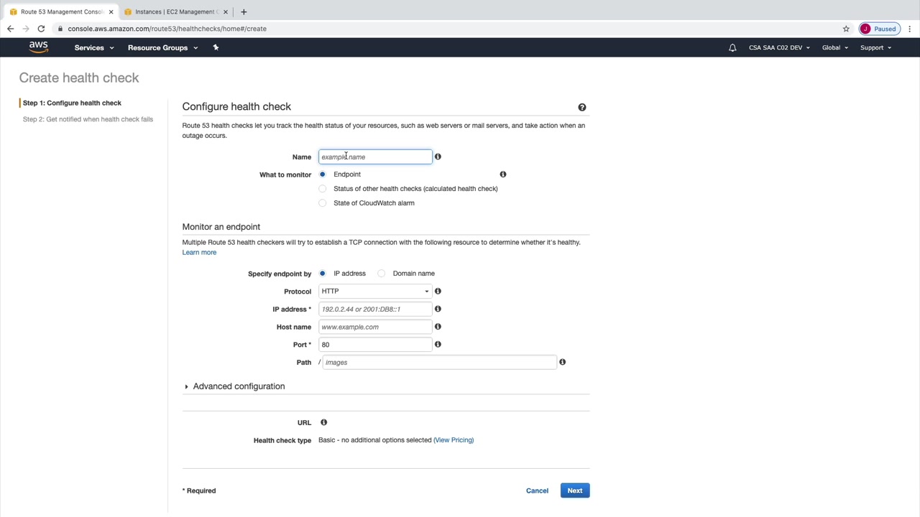
Task: Open the notifications bell icon
Action: [x=732, y=48]
